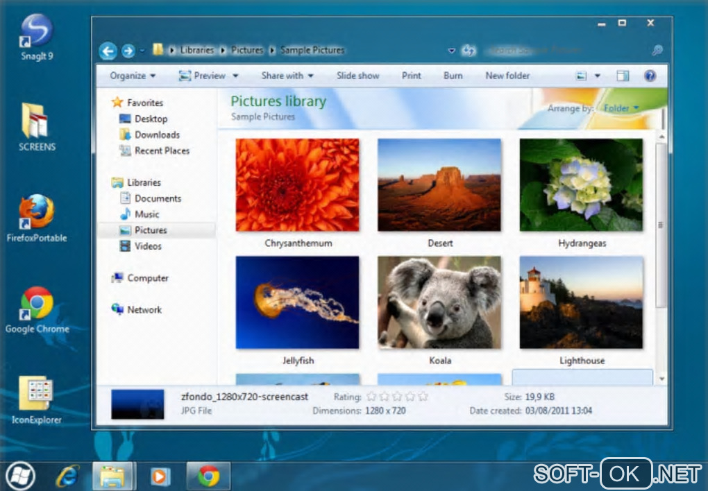The image size is (708, 491).
Task: Click Windows Explorer taskbar button
Action: [113, 476]
